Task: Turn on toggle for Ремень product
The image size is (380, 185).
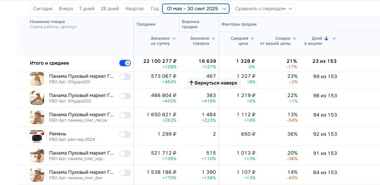Action: [125, 134]
